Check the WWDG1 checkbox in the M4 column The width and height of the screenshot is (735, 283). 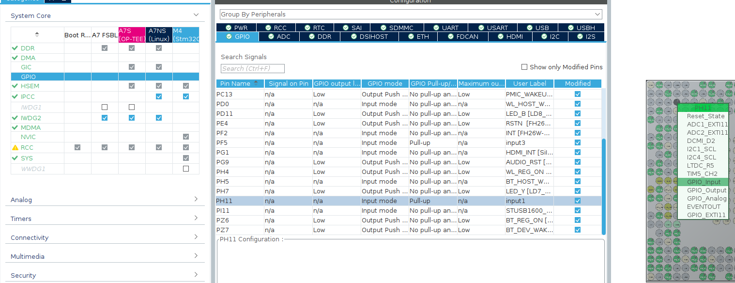[x=185, y=168]
